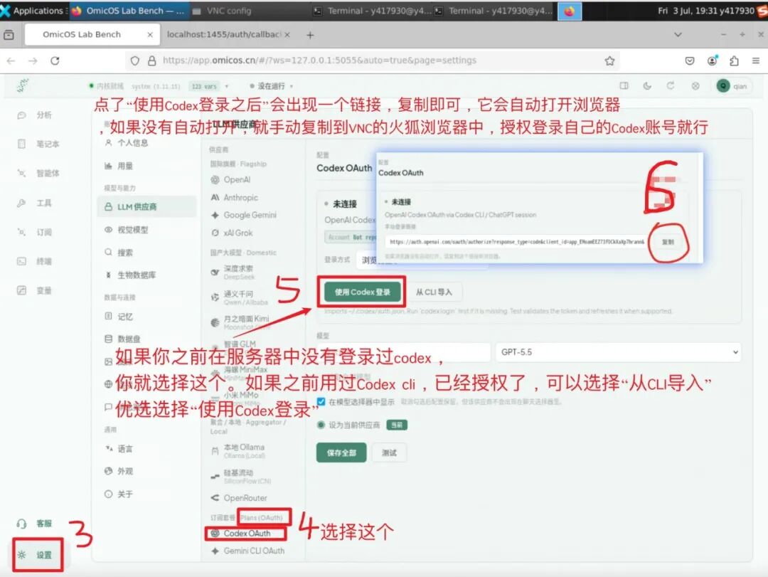This screenshot has height=577, width=768.
Task: Click the 保存全部 button
Action: [341, 453]
